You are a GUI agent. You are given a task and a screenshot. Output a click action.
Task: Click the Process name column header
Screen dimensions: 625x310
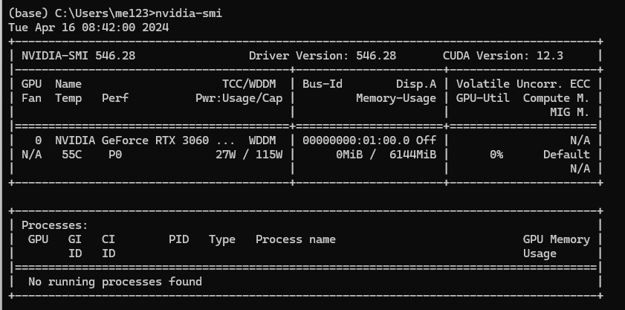(x=296, y=239)
